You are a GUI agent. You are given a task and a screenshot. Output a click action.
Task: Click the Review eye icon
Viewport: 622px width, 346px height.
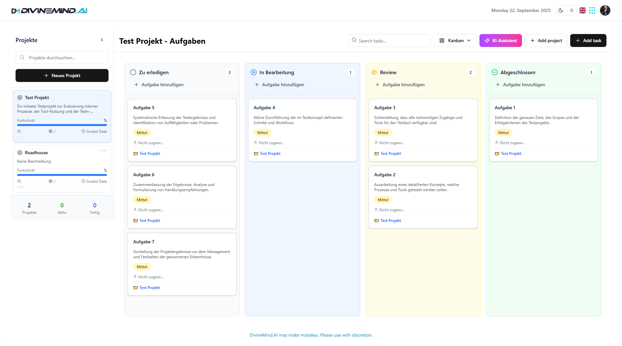[x=374, y=72]
